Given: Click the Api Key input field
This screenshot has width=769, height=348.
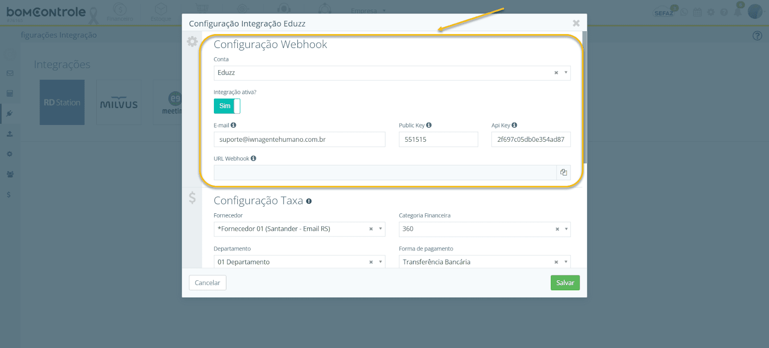Looking at the screenshot, I should pyautogui.click(x=531, y=139).
